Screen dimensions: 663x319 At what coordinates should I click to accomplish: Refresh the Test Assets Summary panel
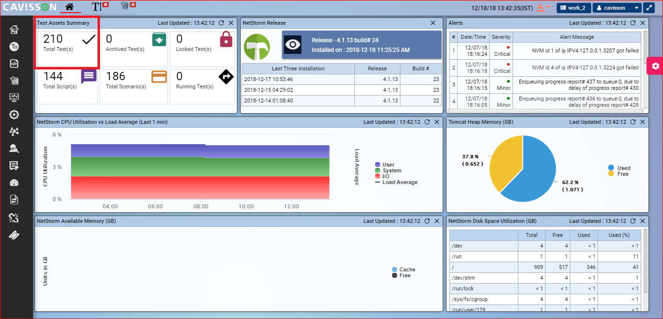[221, 23]
